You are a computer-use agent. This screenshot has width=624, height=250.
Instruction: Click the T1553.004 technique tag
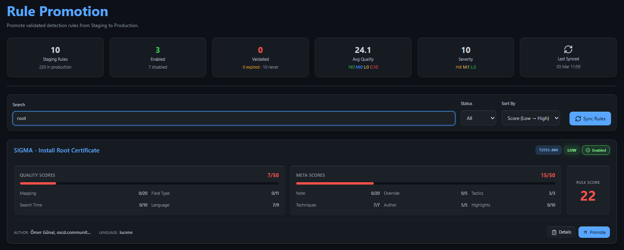(x=548, y=150)
